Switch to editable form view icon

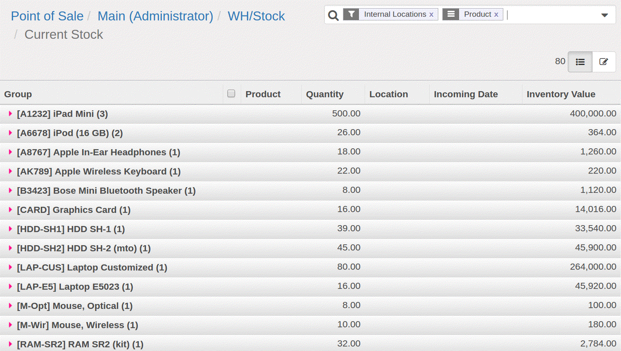[x=603, y=62]
